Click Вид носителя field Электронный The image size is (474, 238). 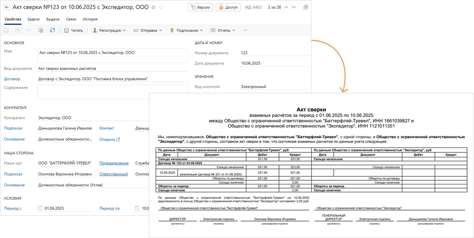point(274,87)
